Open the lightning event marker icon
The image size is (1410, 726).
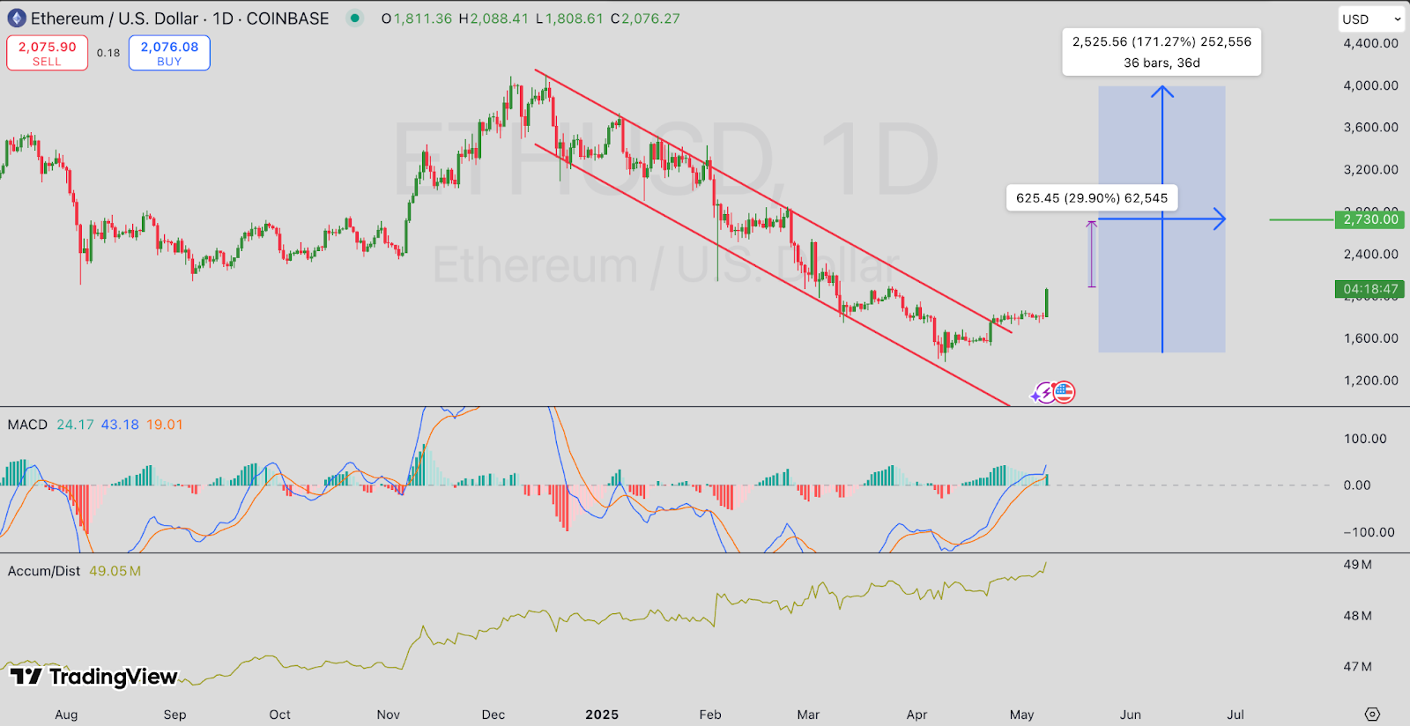(x=1044, y=392)
